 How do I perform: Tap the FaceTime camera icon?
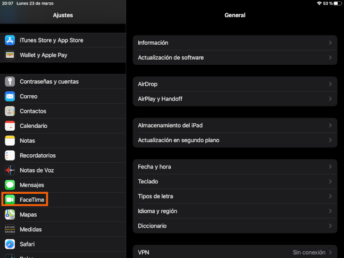click(x=10, y=200)
